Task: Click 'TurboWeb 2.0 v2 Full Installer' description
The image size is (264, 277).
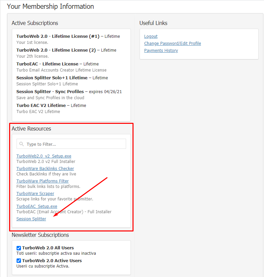Action: point(46,162)
